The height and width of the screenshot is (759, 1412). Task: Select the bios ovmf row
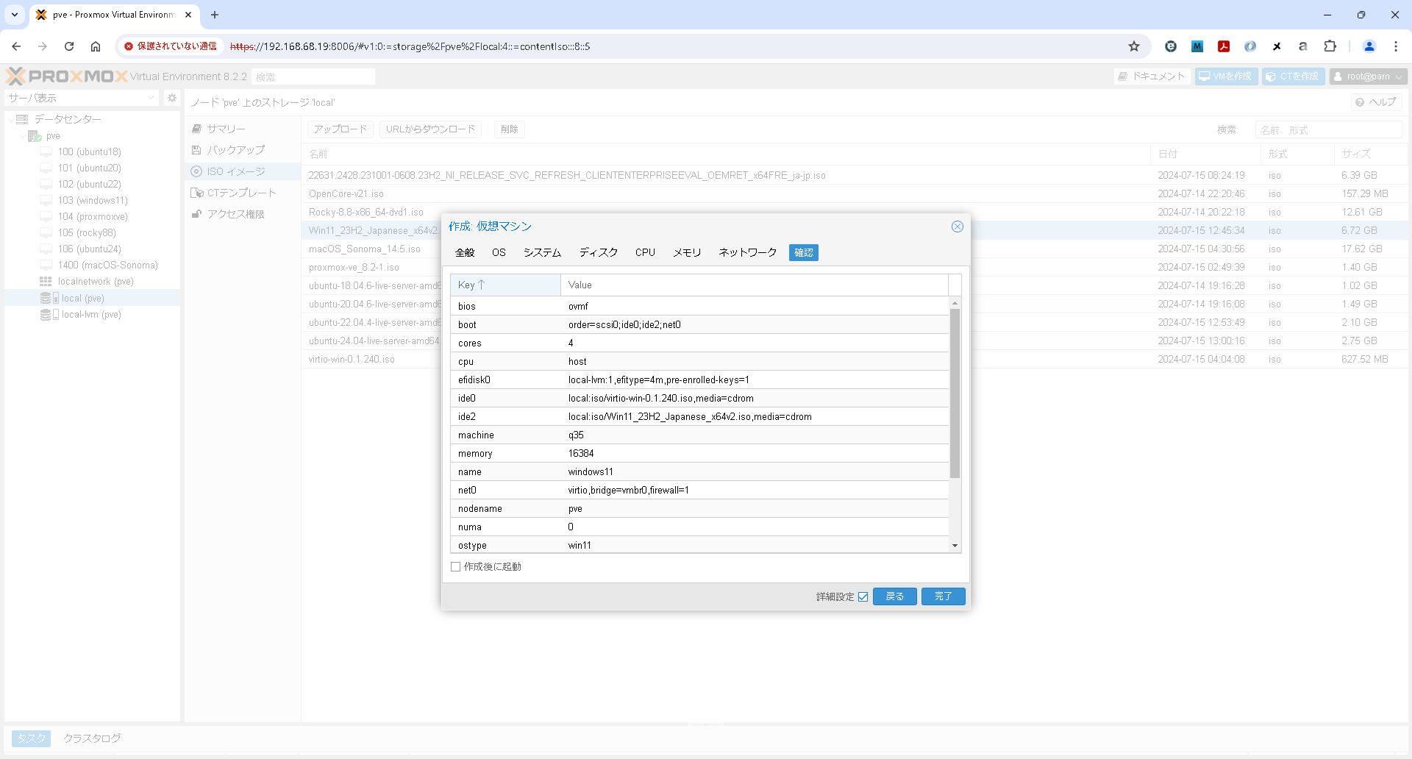(699, 307)
